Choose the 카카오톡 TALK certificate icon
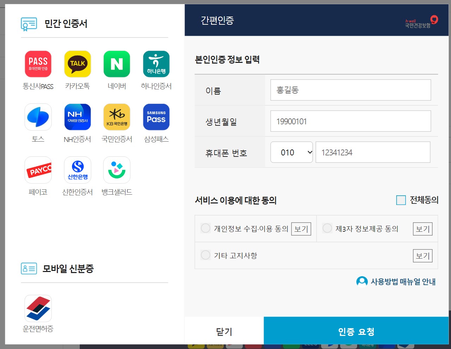Viewport: 451px width, 349px height. [x=78, y=64]
